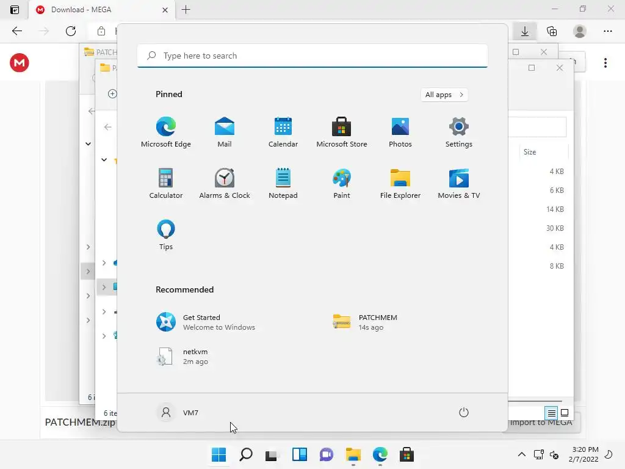Click the Edge profile avatar
Image resolution: width=625 pixels, height=469 pixels.
point(580,31)
